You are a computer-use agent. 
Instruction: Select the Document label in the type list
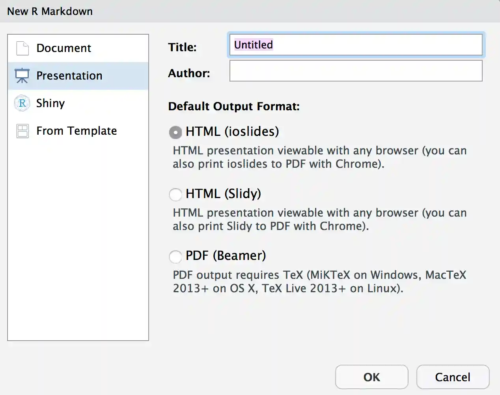63,48
